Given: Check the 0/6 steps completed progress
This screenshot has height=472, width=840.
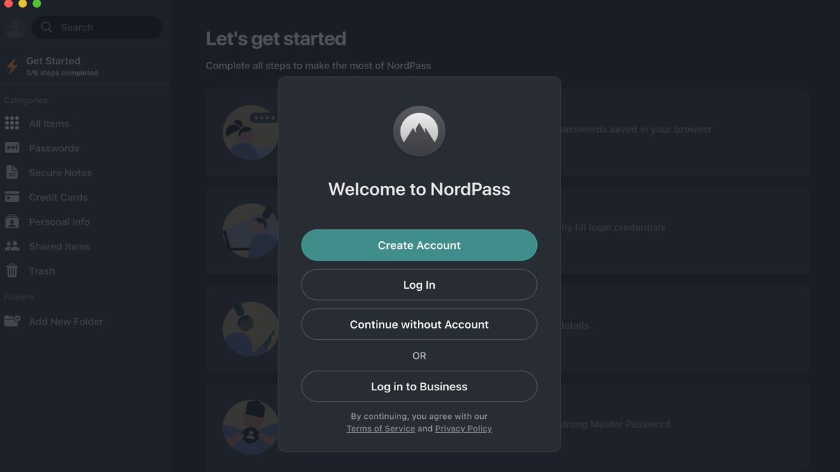Looking at the screenshot, I should (62, 71).
